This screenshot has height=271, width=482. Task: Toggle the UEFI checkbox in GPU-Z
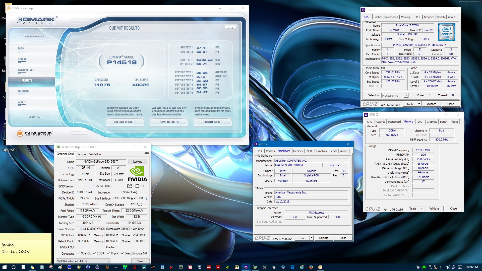click(x=137, y=186)
